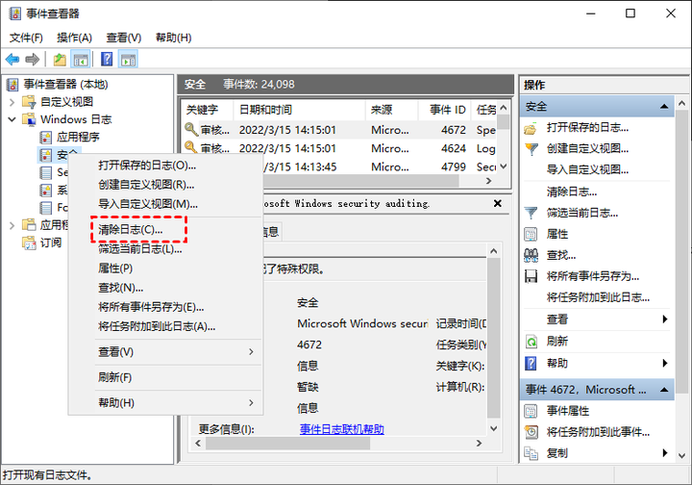Image resolution: width=692 pixels, height=485 pixels.
Task: Select the 应用程序 log in the tree
Action: click(x=78, y=137)
